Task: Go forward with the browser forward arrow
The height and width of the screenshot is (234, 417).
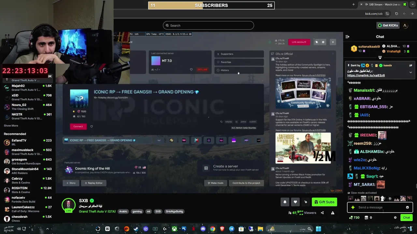Action: pos(404,14)
